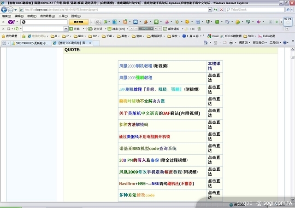
Task: Click the Yahoo! Search box at top right
Action: pos(255,10)
